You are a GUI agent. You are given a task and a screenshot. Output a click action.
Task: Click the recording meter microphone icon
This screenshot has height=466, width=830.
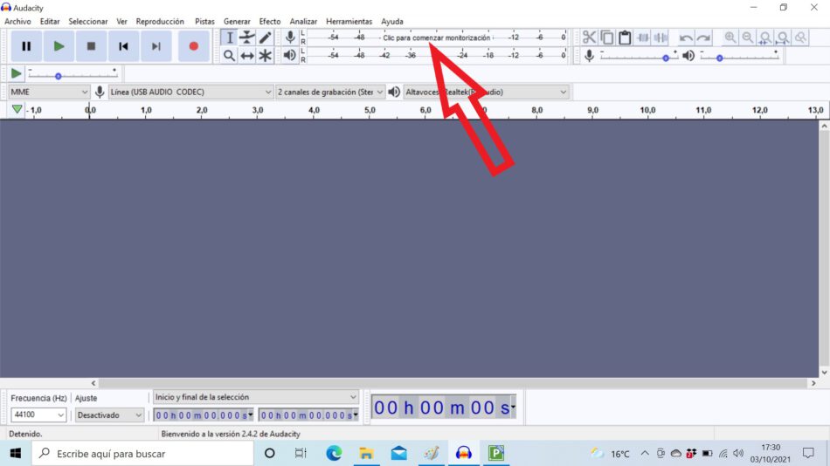pos(290,37)
